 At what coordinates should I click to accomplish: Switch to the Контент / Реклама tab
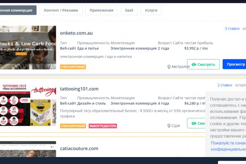[61, 10]
